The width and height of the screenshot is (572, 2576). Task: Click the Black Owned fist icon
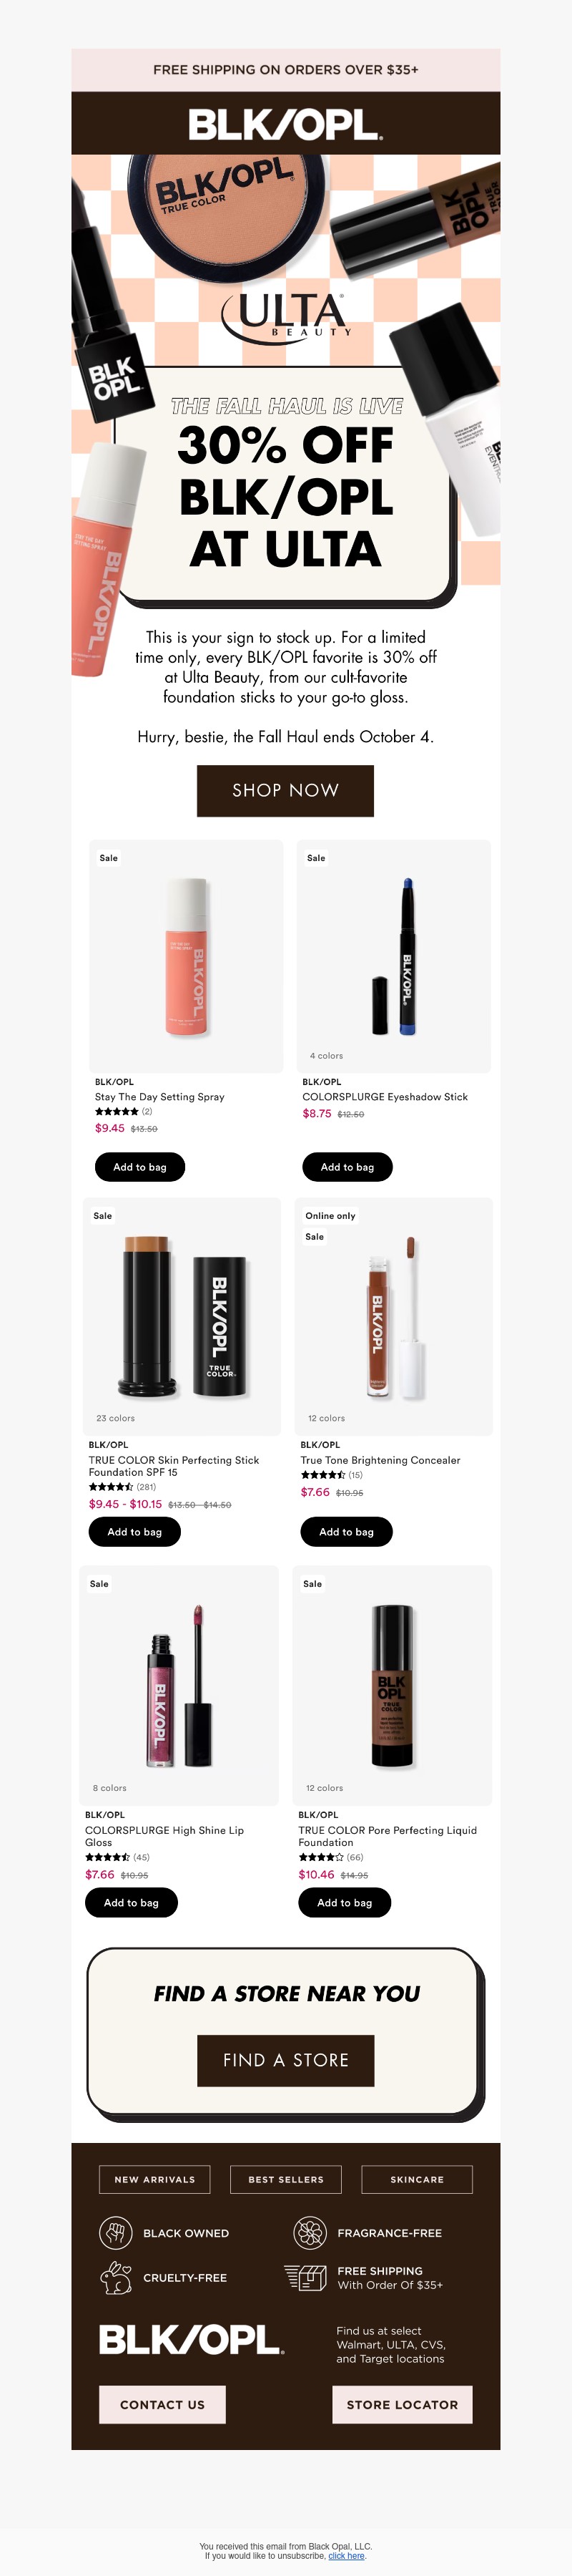[116, 2232]
